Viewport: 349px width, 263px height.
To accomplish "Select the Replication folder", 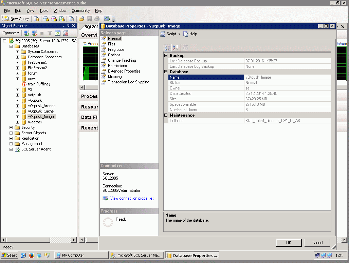I will 30,138.
